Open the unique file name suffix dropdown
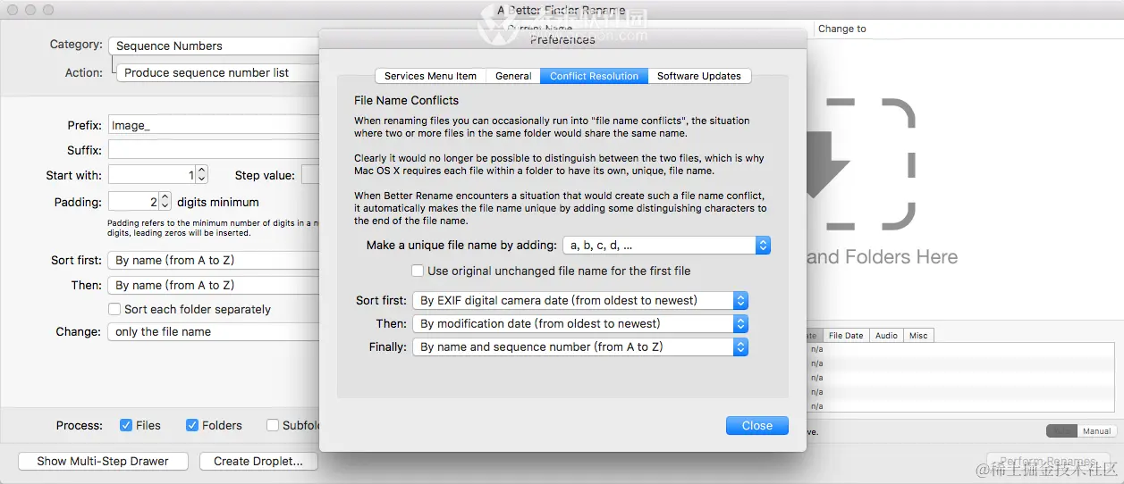The width and height of the screenshot is (1124, 484). point(666,245)
